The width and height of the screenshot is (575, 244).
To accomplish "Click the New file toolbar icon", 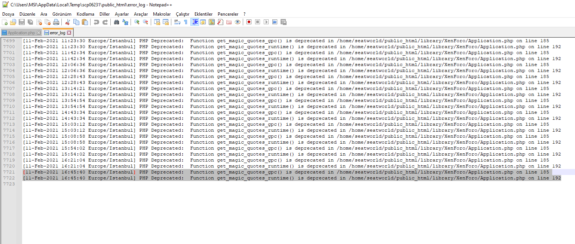I will tap(4, 22).
